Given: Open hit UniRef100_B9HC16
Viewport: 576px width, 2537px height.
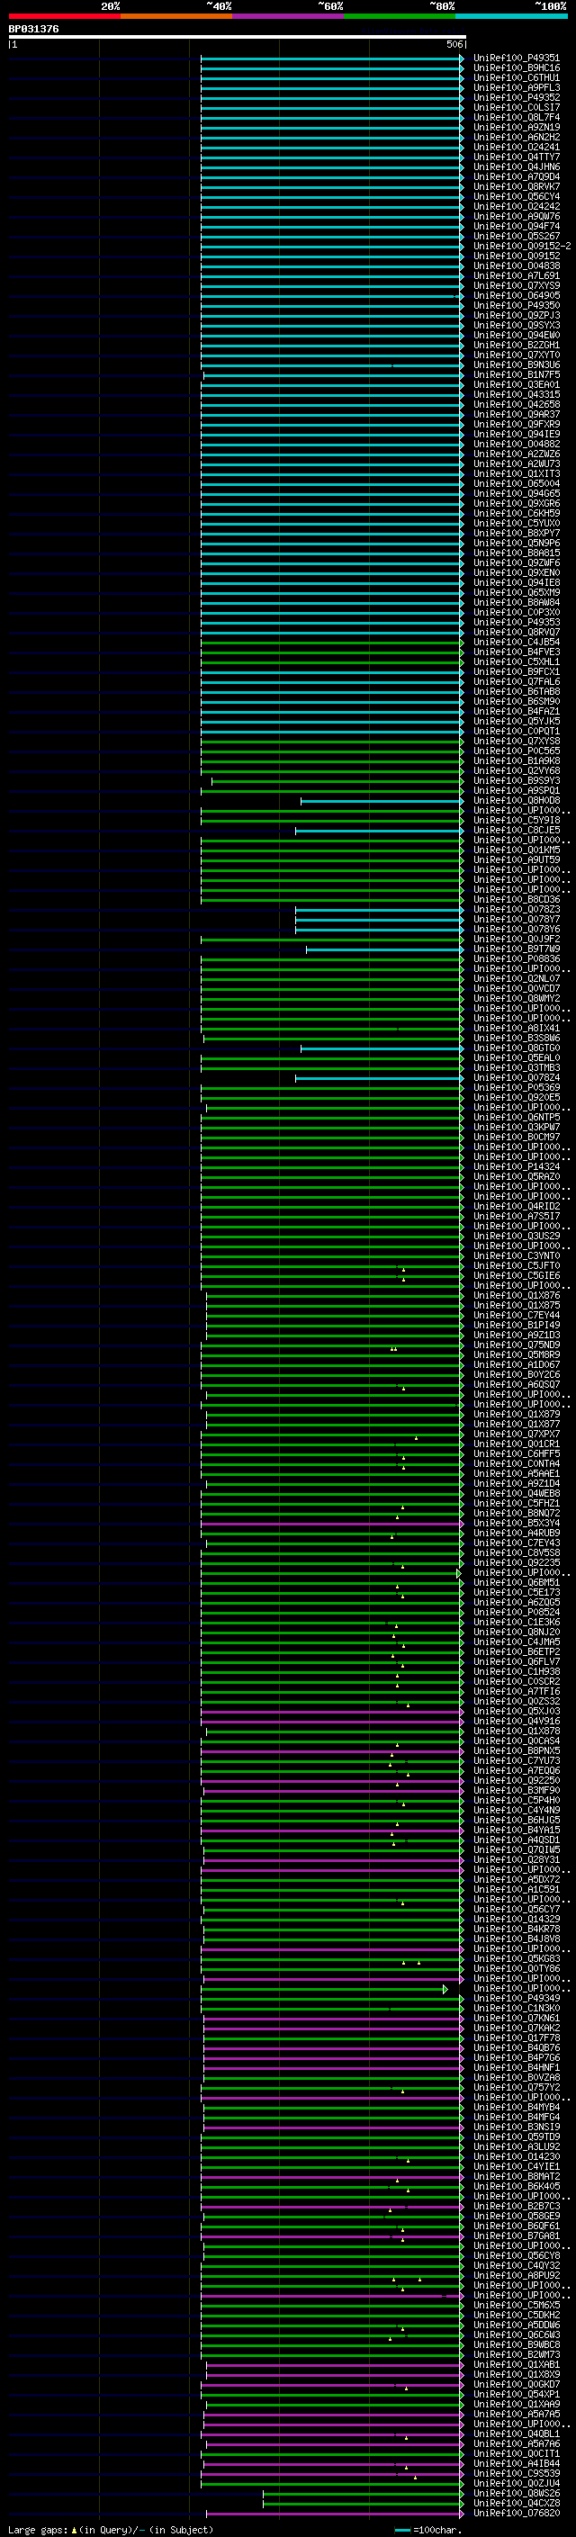Looking at the screenshot, I should coord(516,68).
